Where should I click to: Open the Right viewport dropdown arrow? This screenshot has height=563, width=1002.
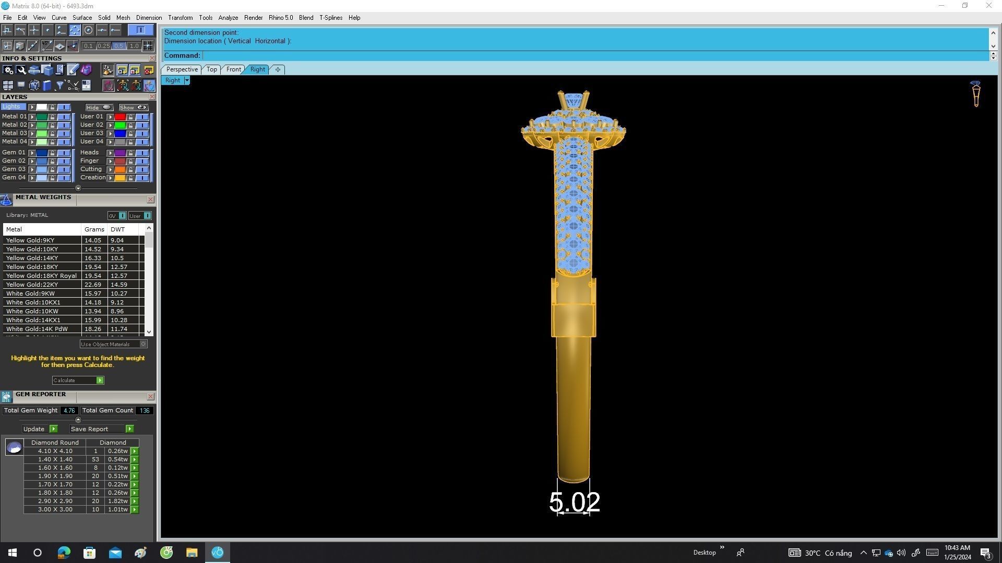187,80
